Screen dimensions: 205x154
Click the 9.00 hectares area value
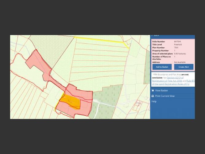(180, 54)
